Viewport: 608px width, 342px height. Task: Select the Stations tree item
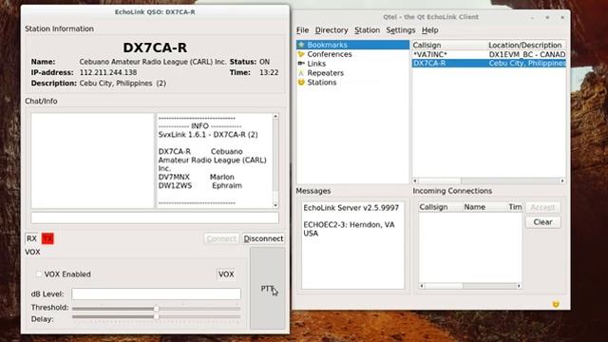pos(321,83)
